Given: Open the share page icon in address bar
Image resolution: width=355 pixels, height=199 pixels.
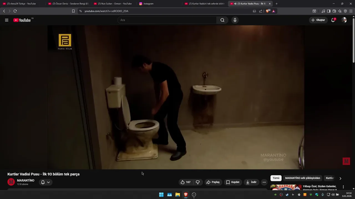Looking at the screenshot, I should pyautogui.click(x=261, y=11).
